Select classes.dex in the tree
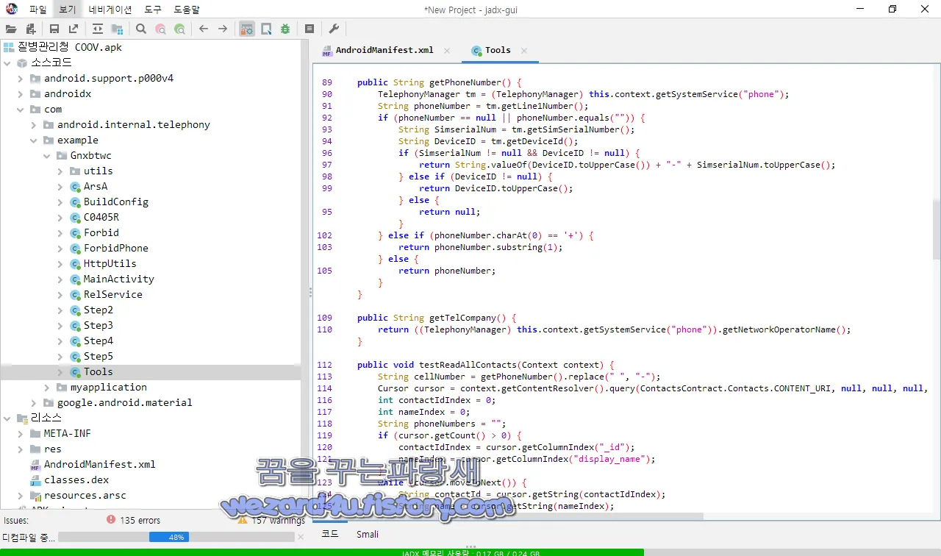The image size is (941, 556). click(76, 480)
